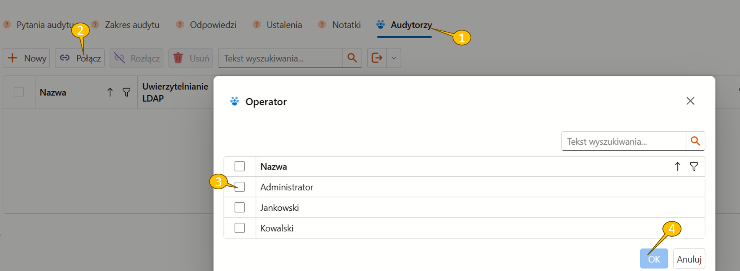Open the Nazwa filter in the background table
Image resolution: width=740 pixels, height=271 pixels.
[x=127, y=92]
